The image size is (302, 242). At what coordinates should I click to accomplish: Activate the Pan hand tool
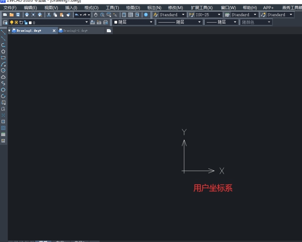point(96,15)
